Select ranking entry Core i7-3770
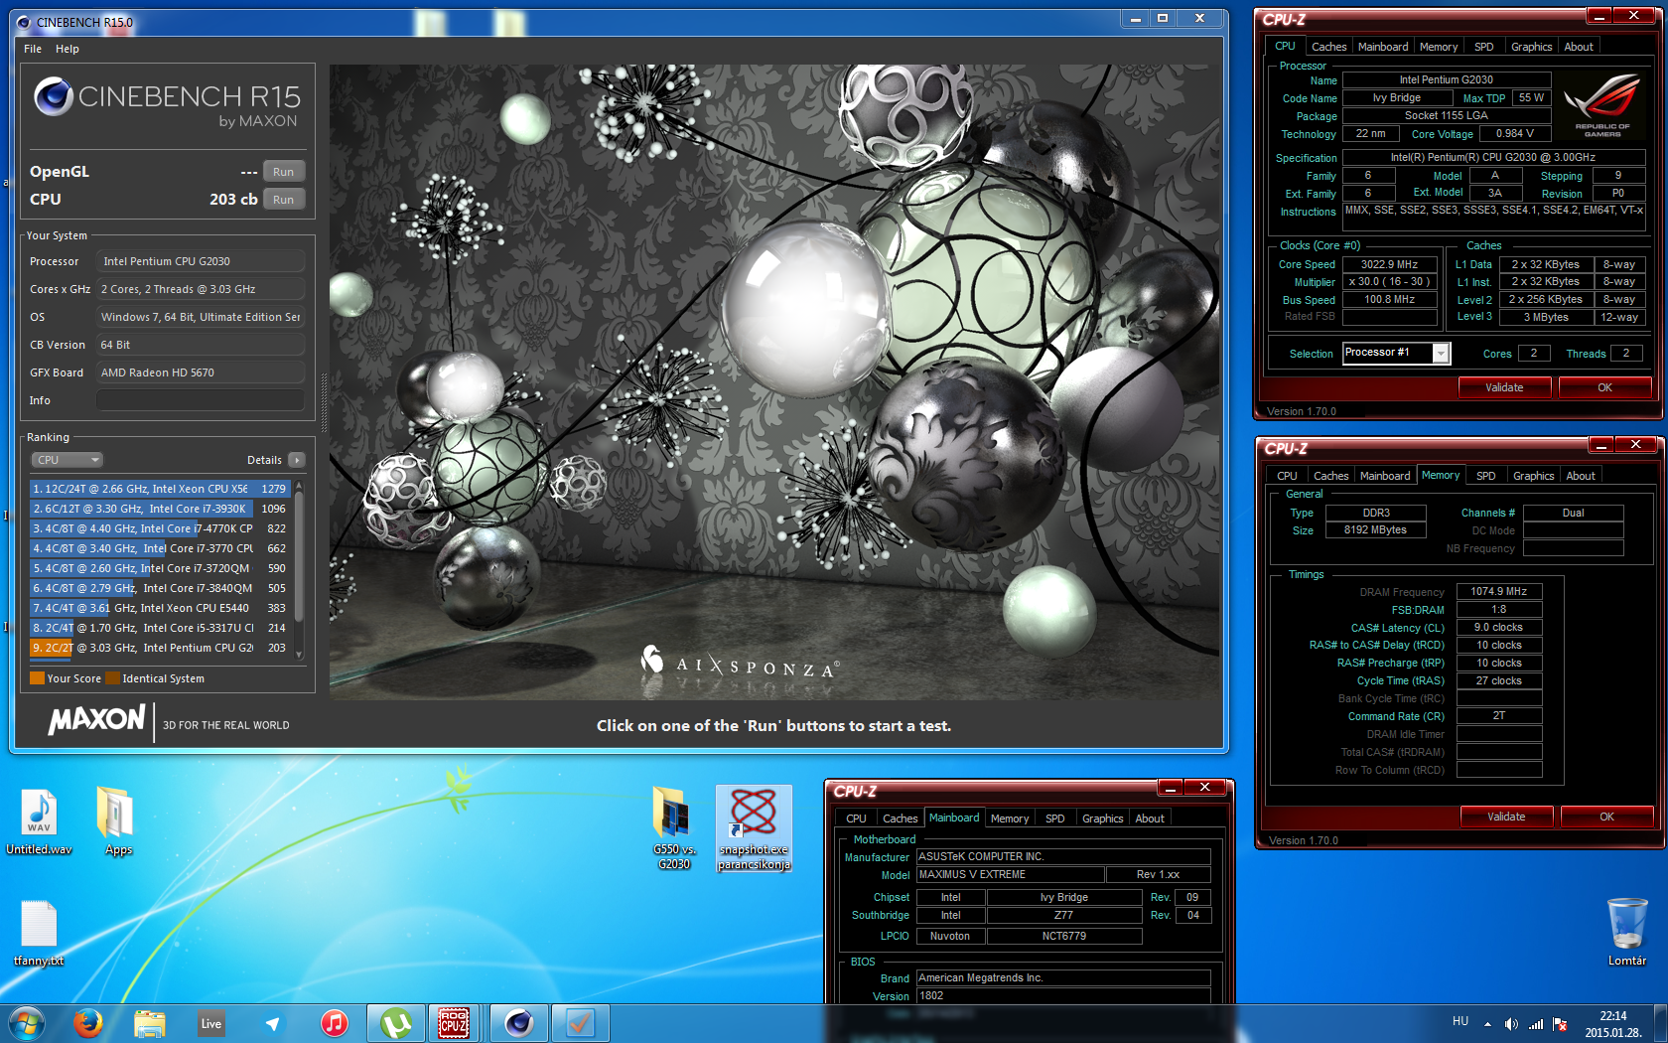The height and width of the screenshot is (1043, 1668). pos(160,548)
